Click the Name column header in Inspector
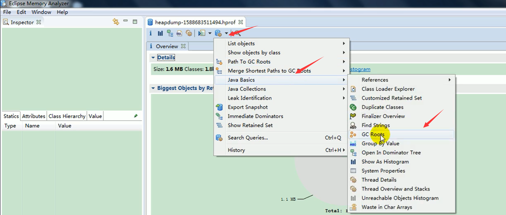 [x=39, y=126]
